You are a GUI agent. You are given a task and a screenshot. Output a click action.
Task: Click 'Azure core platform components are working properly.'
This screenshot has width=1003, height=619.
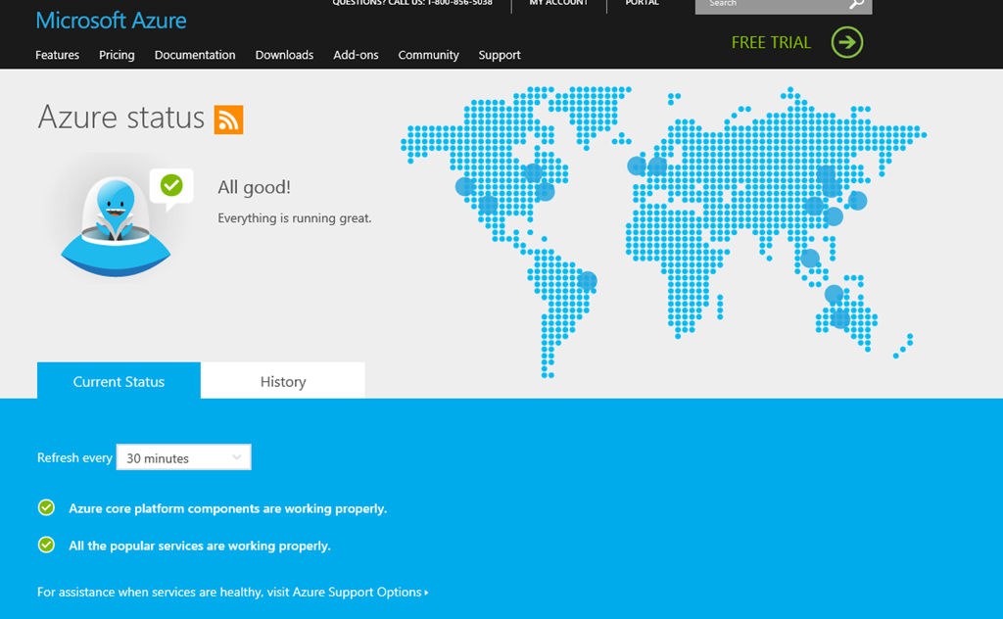click(x=227, y=509)
